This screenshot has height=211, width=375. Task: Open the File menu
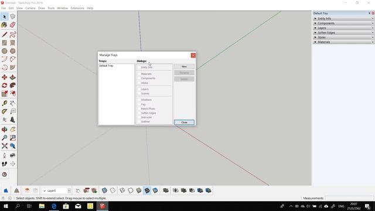coord(4,8)
